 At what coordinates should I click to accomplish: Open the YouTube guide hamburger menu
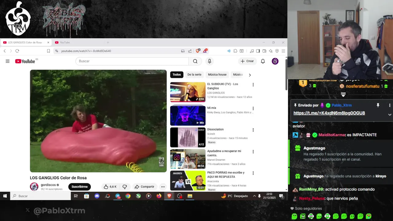pos(7,61)
